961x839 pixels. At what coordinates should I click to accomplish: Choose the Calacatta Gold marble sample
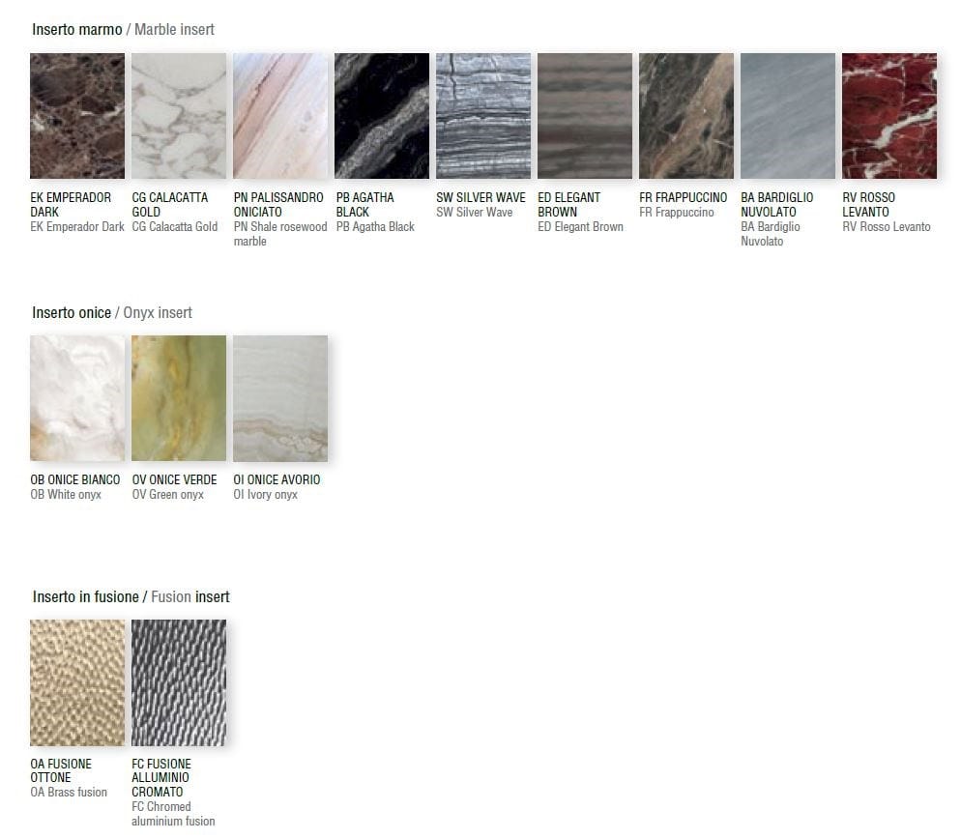point(179,116)
